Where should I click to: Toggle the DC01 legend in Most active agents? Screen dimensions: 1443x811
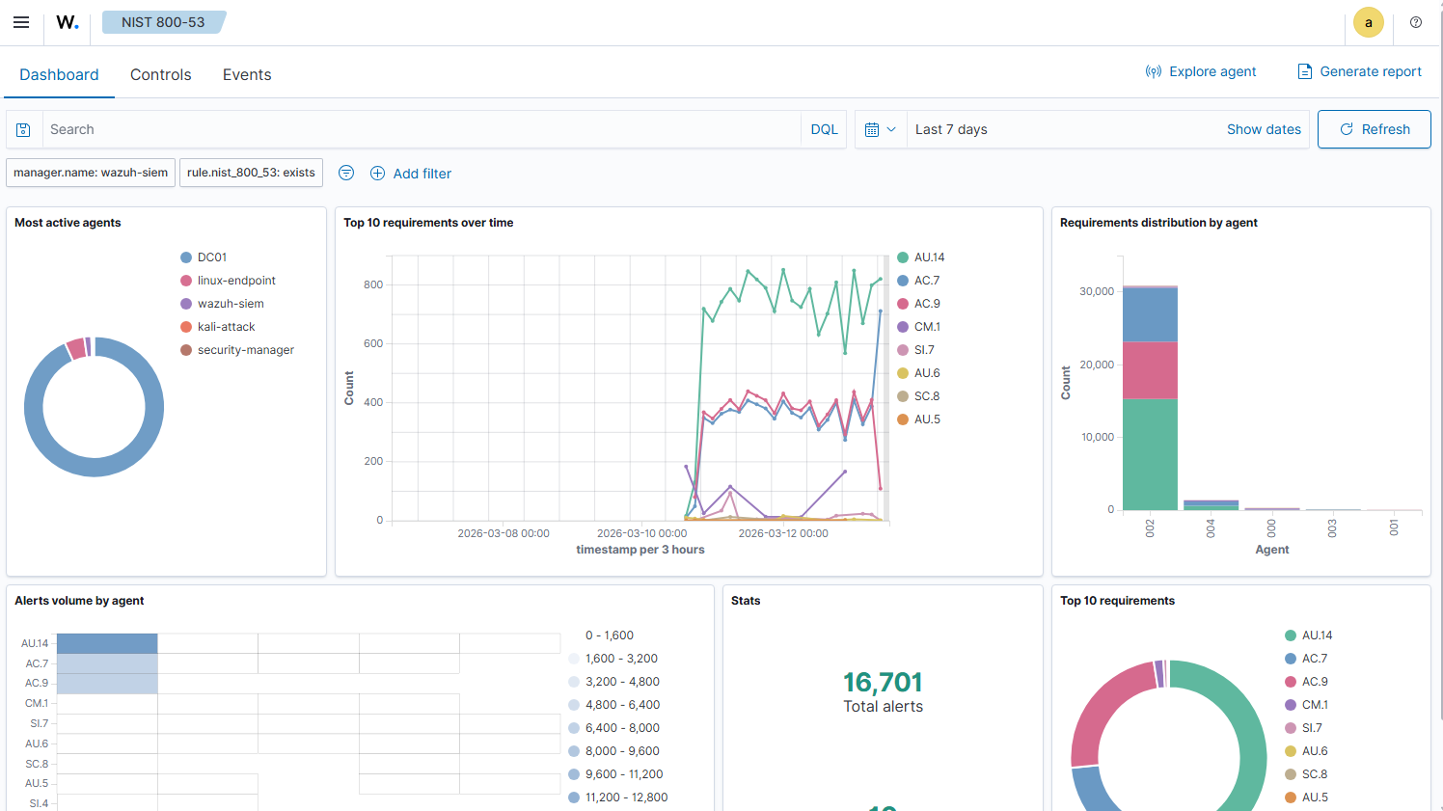[211, 257]
